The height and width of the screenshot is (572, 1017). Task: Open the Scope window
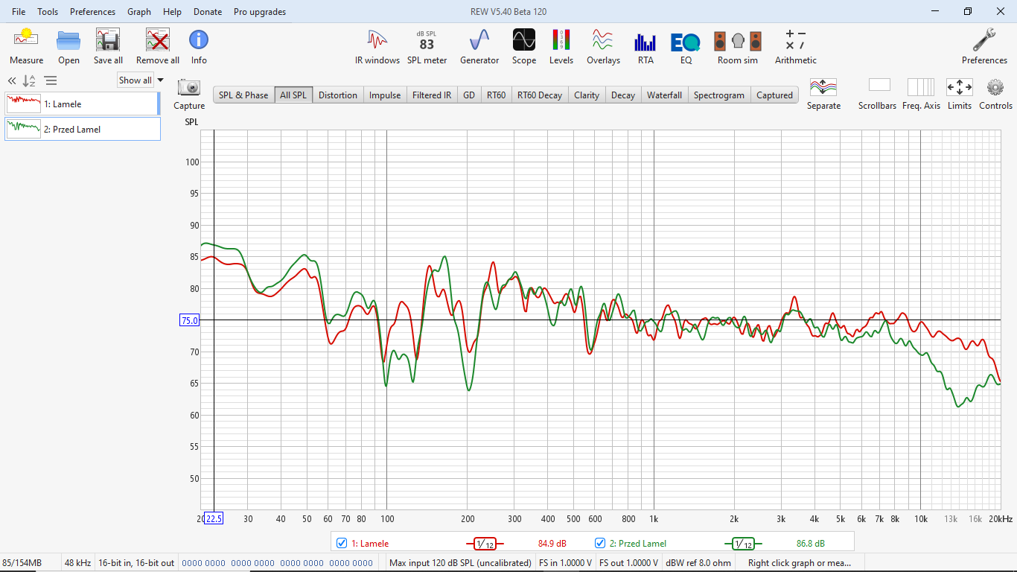523,46
